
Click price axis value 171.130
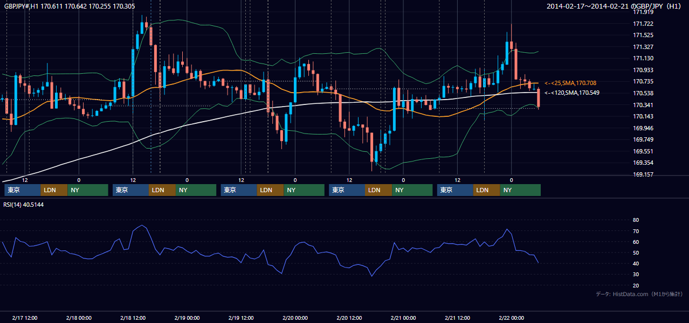tap(643, 58)
